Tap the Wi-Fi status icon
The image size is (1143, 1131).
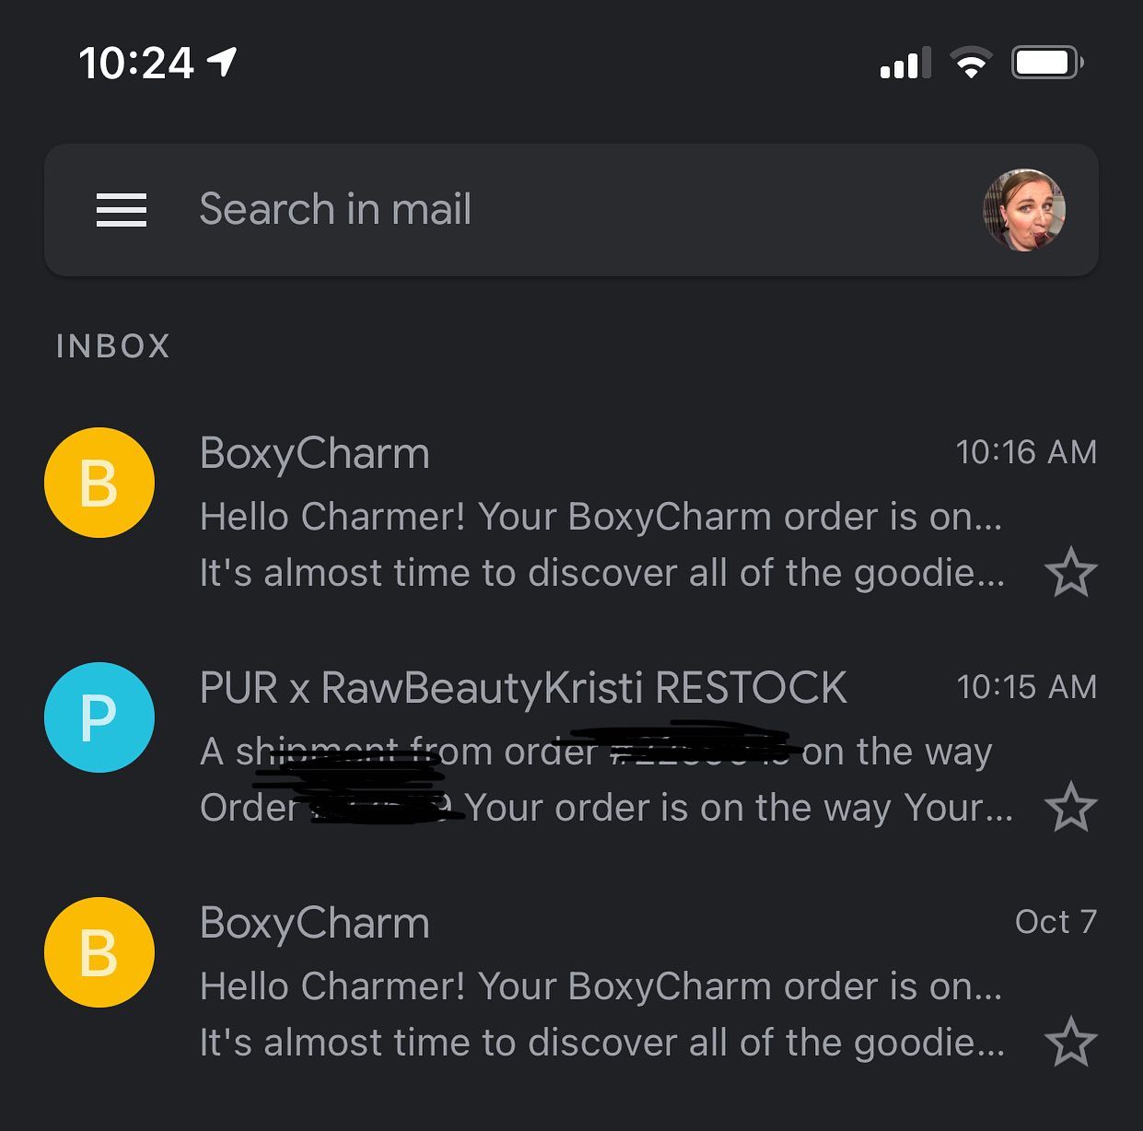(x=971, y=63)
